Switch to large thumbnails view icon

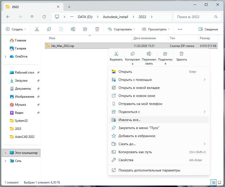[219, 182]
